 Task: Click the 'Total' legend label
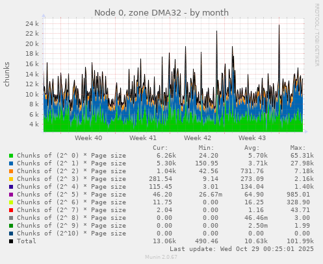point(27,241)
